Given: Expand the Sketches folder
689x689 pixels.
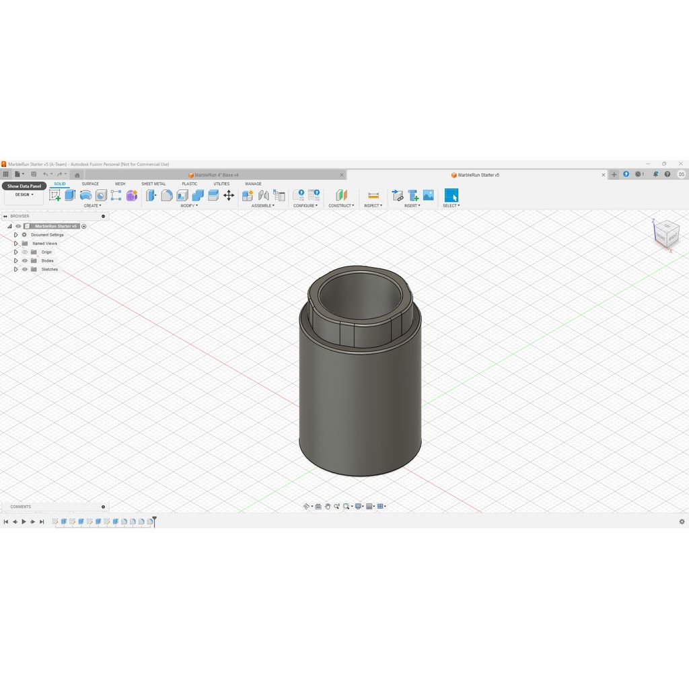Looking at the screenshot, I should click(16, 269).
